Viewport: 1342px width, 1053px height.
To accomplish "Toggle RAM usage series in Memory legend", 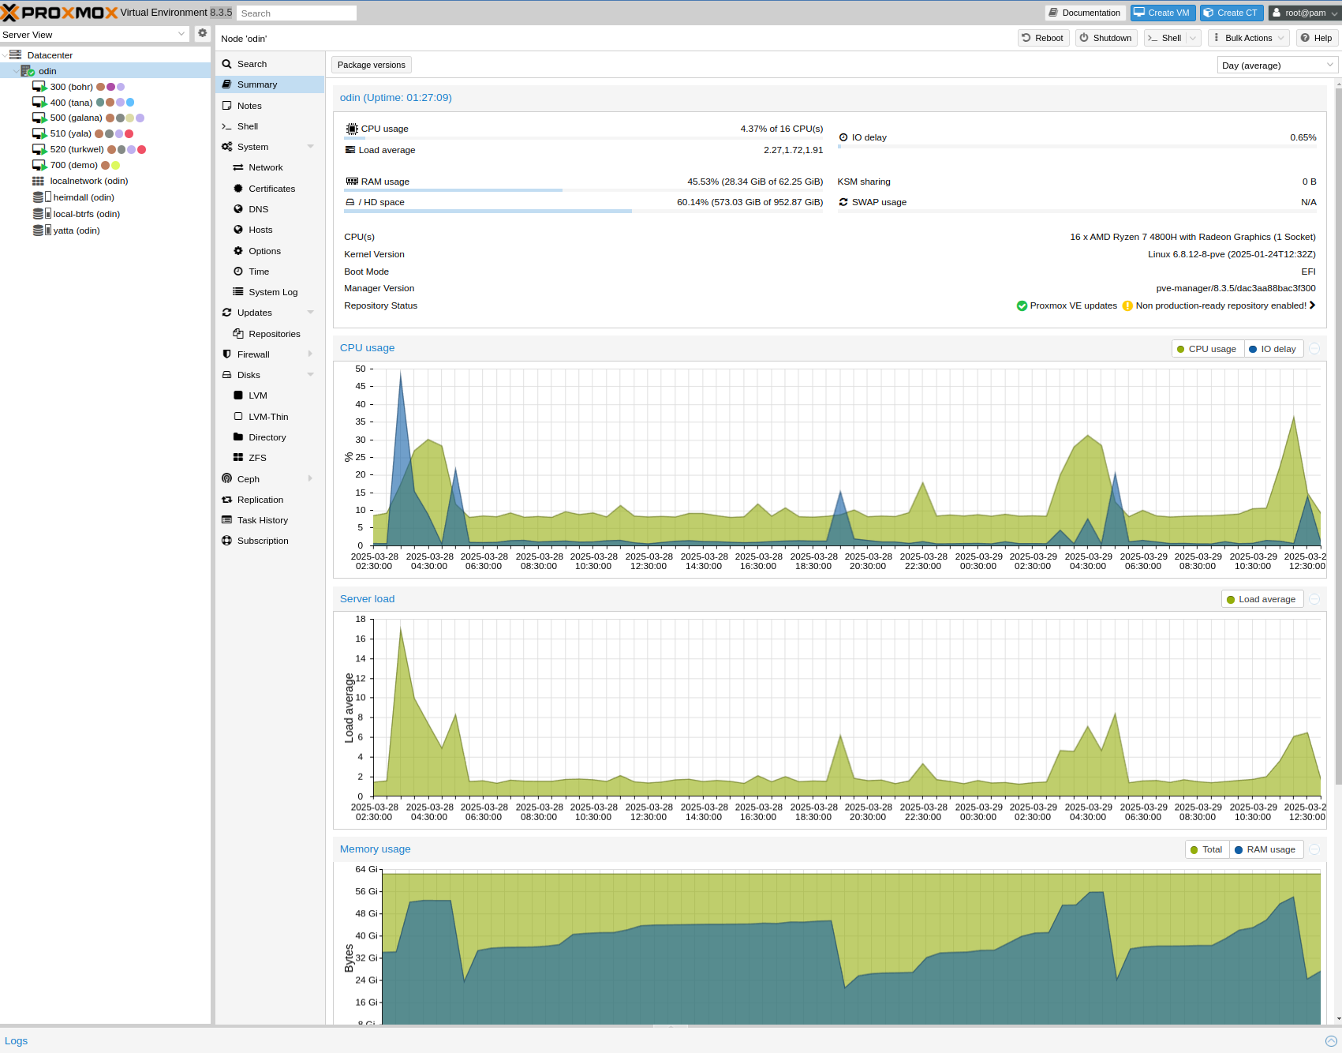I will pyautogui.click(x=1266, y=849).
